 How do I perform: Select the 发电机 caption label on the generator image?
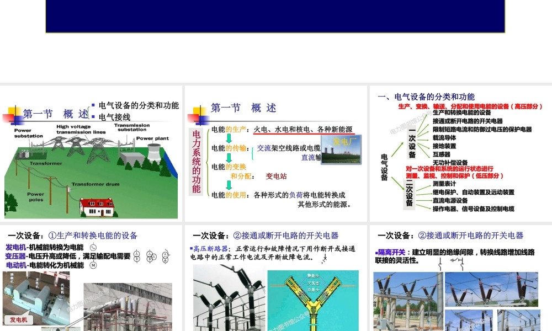tap(20, 319)
